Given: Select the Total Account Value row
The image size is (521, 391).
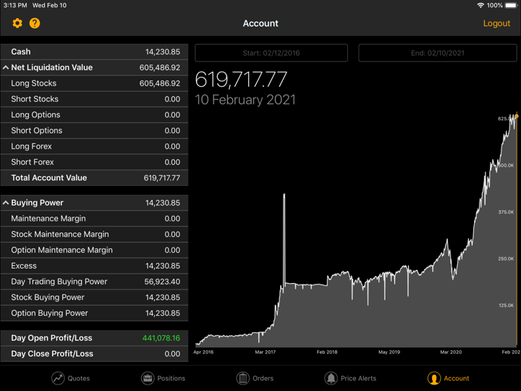Looking at the screenshot, I should point(94,177).
